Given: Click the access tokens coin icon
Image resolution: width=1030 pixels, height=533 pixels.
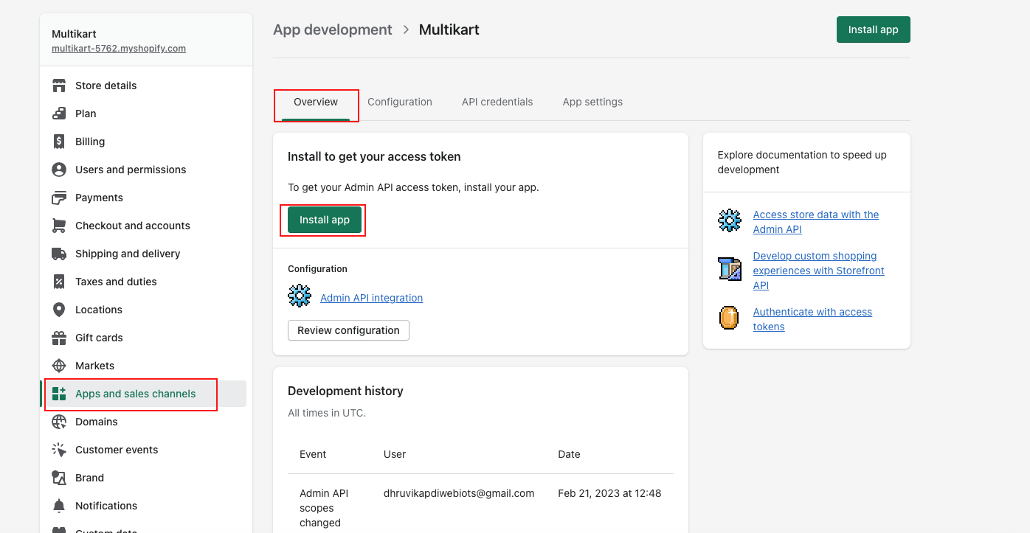Looking at the screenshot, I should [729, 318].
